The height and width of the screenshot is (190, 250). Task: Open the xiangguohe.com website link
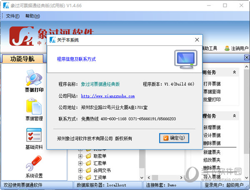(108, 96)
